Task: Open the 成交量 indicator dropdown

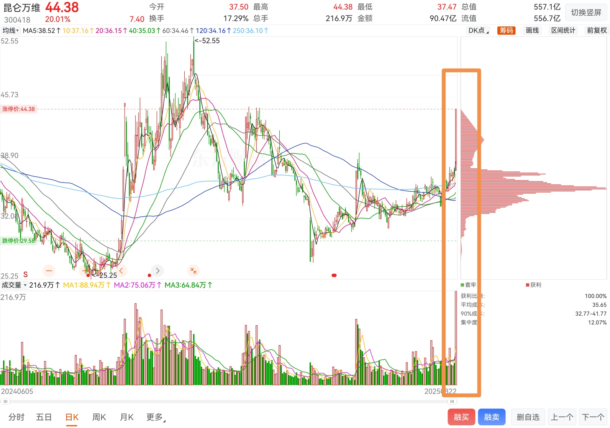Action: click(14, 285)
